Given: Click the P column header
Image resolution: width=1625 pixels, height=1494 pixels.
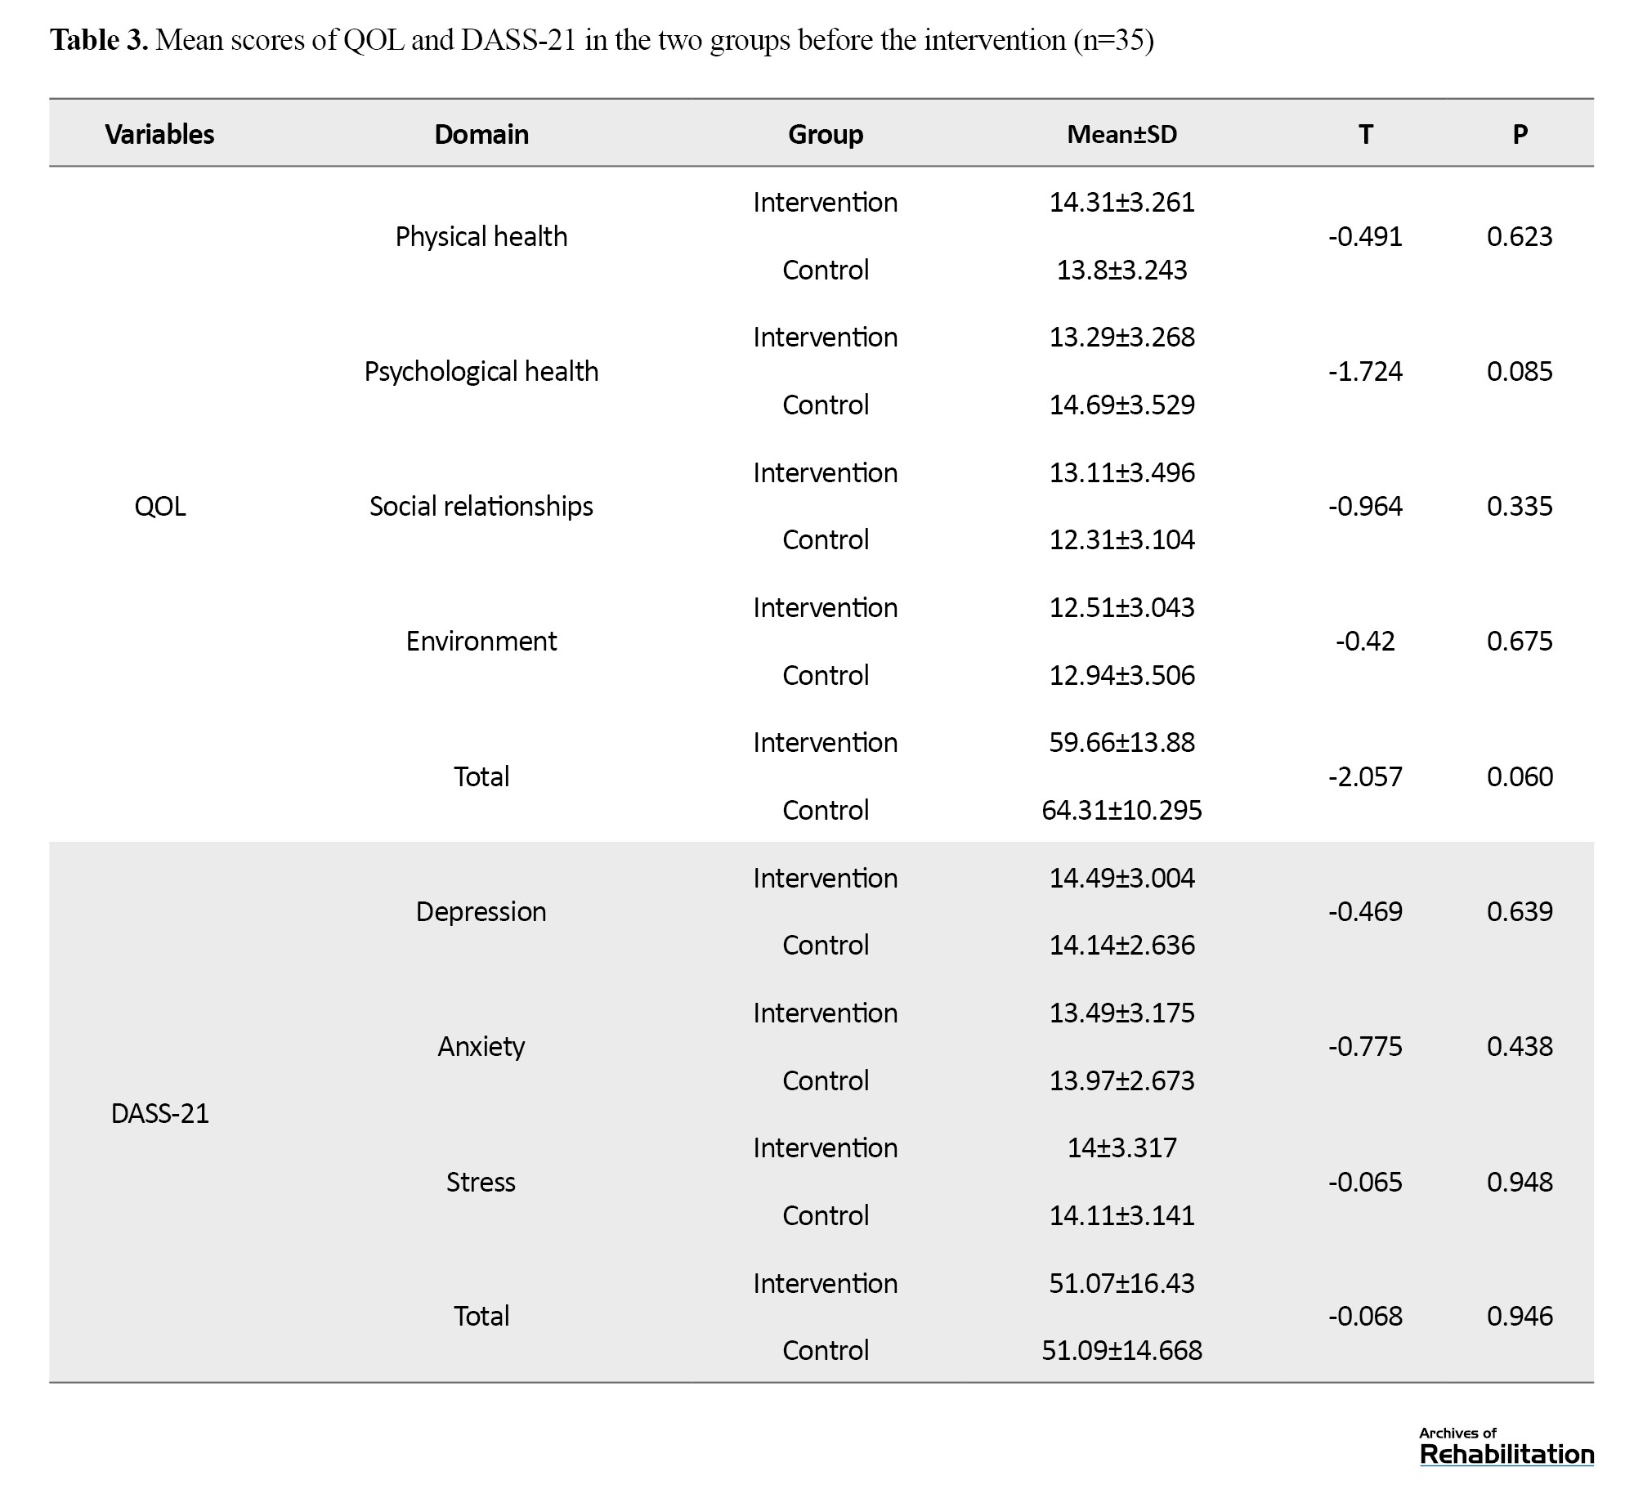Looking at the screenshot, I should coord(1520,134).
